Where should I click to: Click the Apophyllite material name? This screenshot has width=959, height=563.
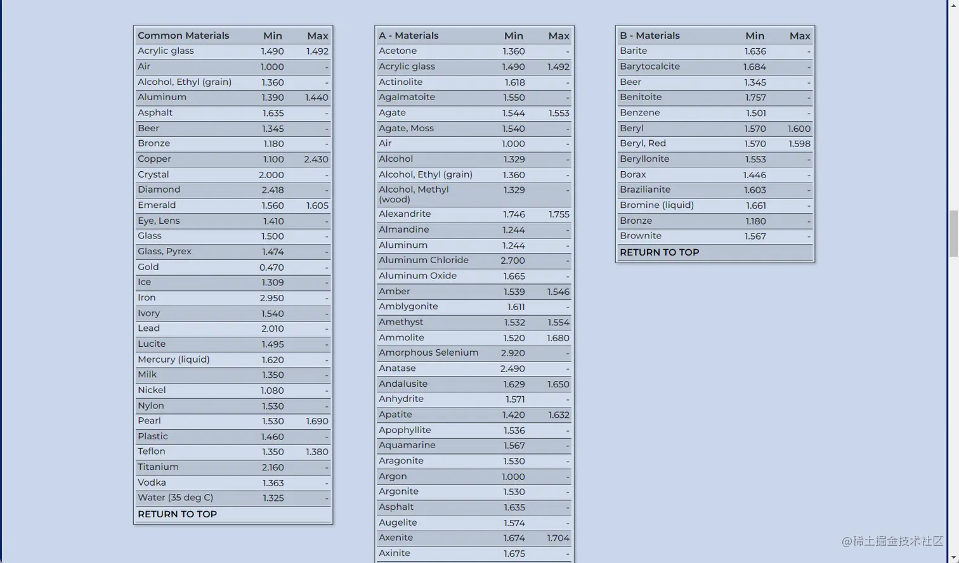click(405, 430)
